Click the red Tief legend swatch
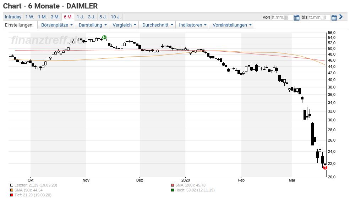Image resolution: width=350 pixels, height=201 pixels. point(12,195)
